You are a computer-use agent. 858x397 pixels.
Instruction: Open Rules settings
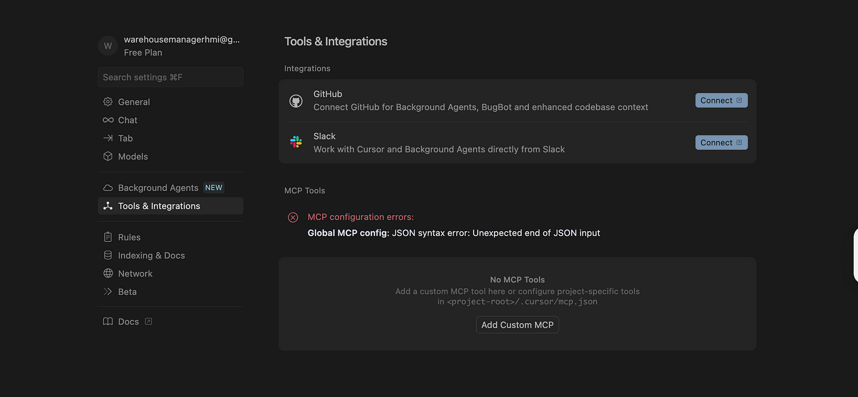pos(171,237)
